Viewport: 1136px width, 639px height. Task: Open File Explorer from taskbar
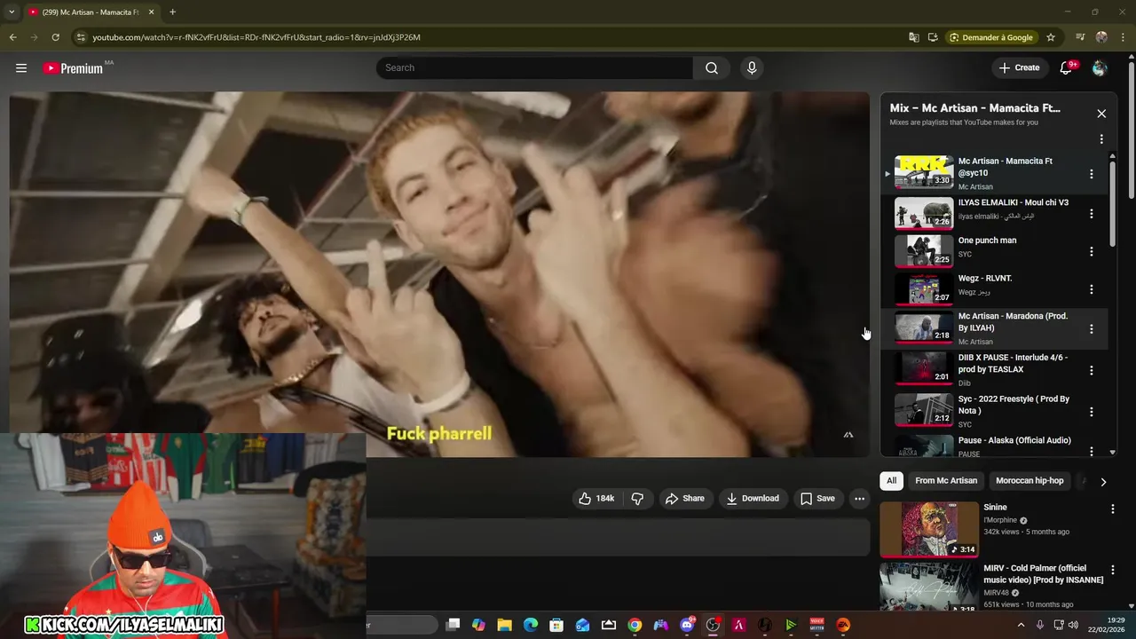pyautogui.click(x=504, y=625)
